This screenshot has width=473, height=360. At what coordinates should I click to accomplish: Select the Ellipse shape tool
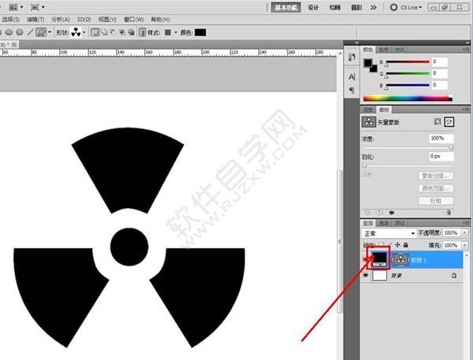[x=9, y=32]
